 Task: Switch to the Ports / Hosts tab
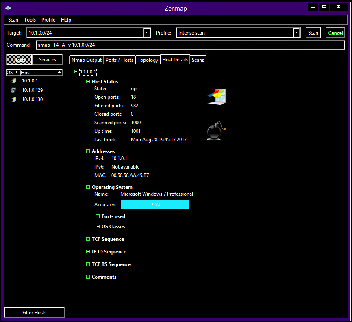click(x=120, y=60)
